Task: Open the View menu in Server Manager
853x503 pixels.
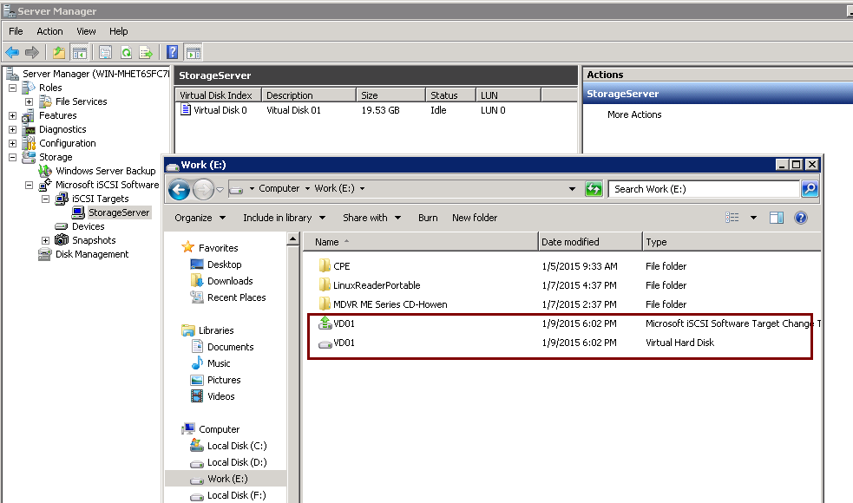Action: [x=86, y=31]
